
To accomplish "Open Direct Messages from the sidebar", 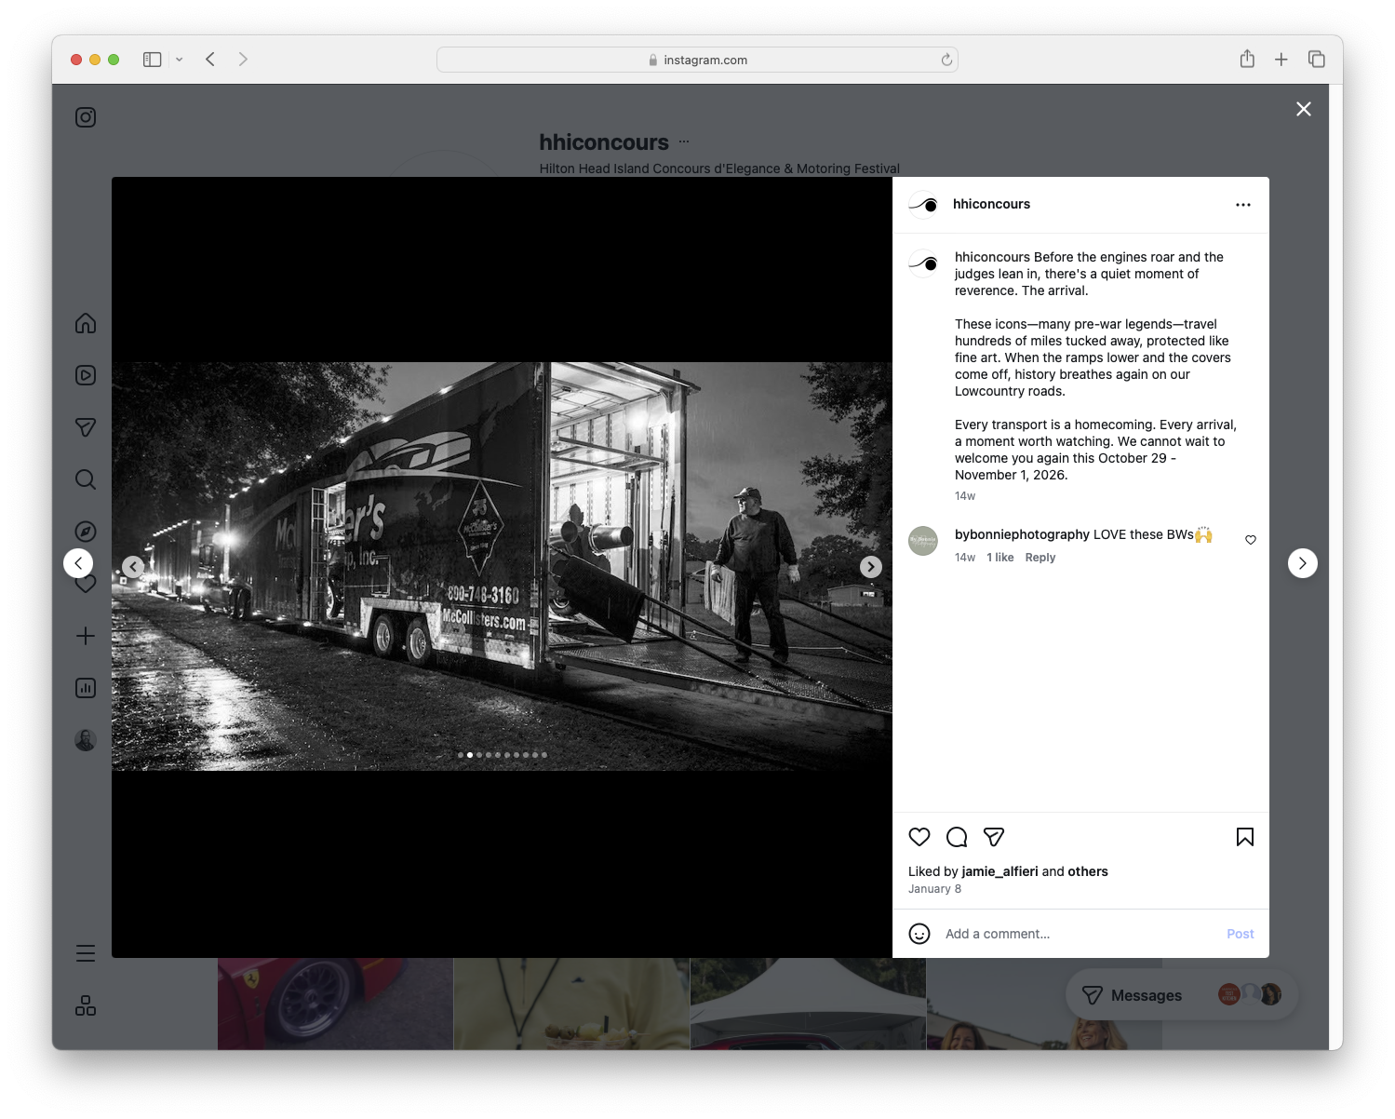I will click(x=85, y=426).
